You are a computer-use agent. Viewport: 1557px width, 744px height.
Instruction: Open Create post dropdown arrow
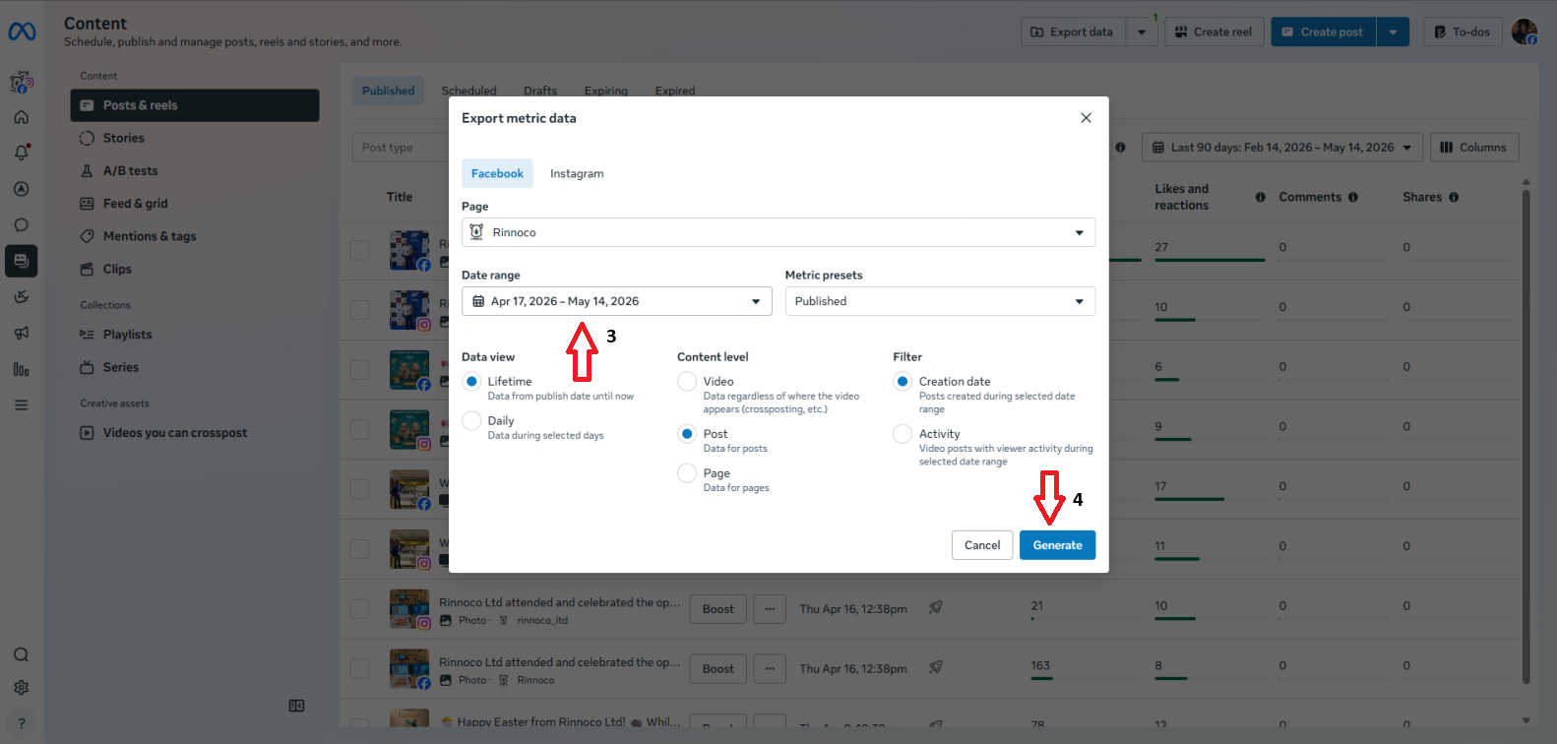1393,31
